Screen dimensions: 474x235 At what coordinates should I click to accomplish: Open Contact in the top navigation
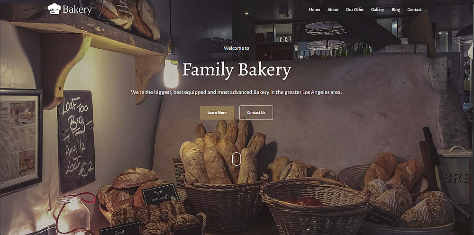[x=414, y=9]
